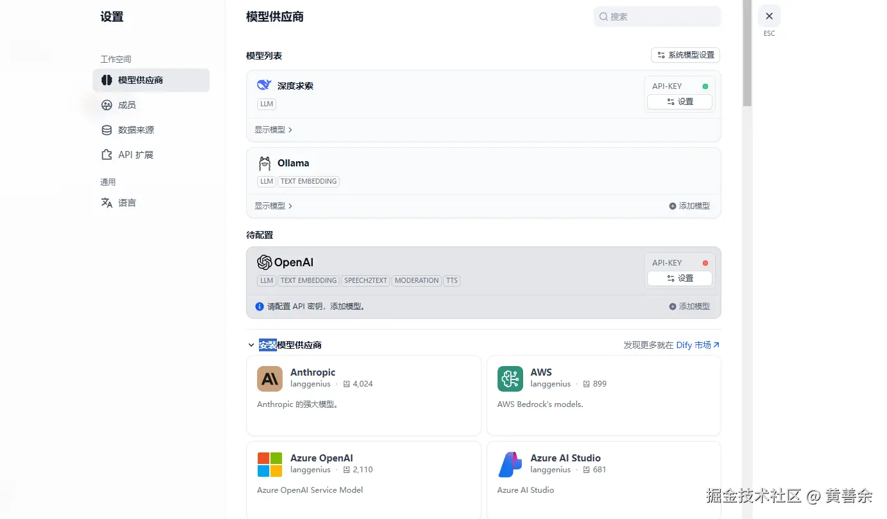Open 数据来源 in the sidebar

(152, 130)
